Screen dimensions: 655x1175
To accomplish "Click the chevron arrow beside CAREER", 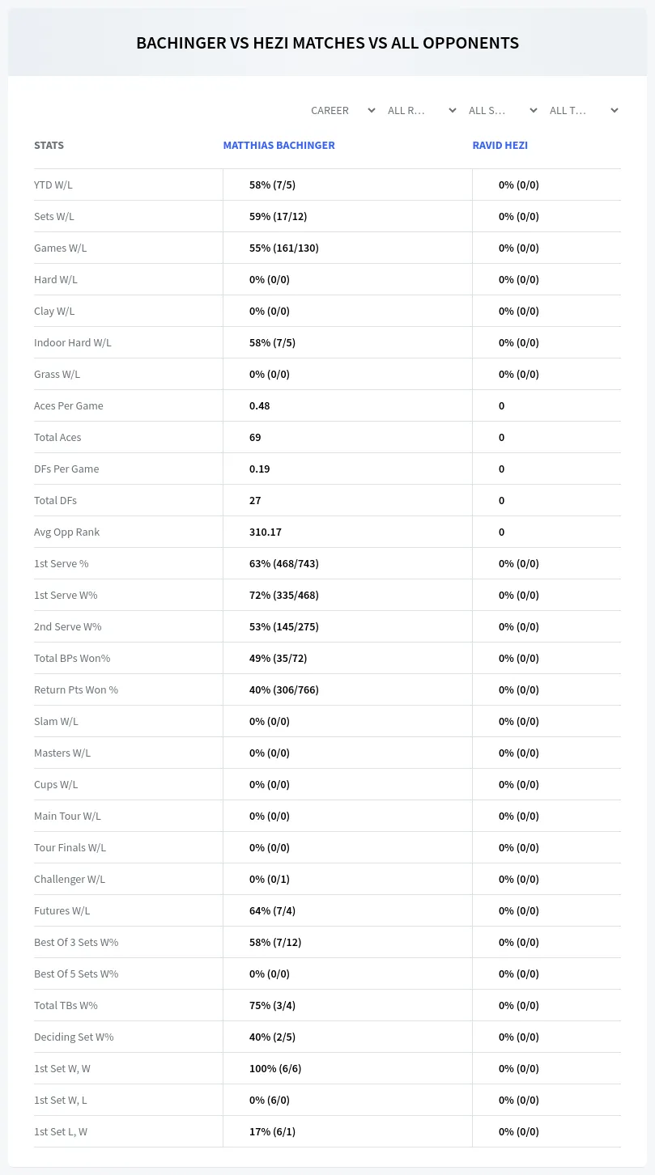I will (371, 110).
